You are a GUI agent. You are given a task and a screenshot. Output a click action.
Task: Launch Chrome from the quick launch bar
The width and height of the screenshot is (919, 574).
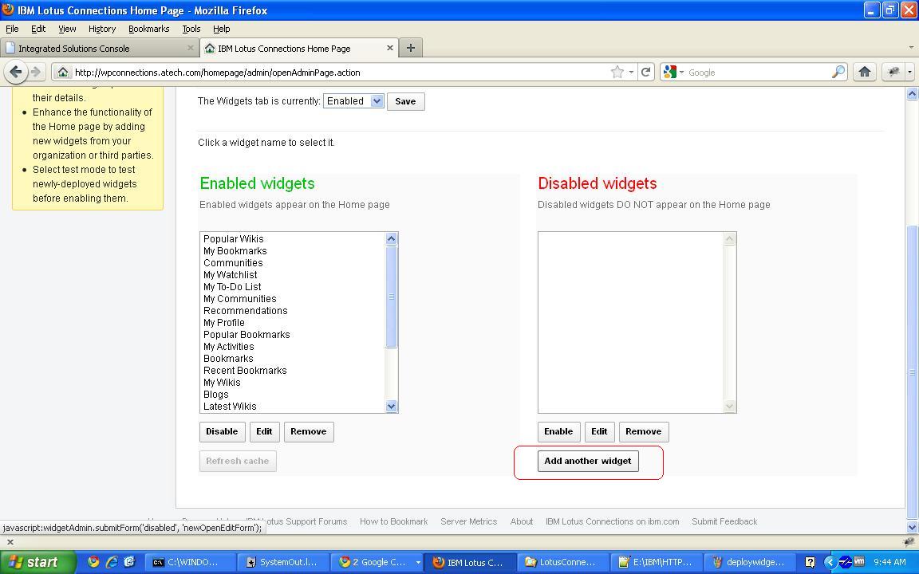(93, 562)
